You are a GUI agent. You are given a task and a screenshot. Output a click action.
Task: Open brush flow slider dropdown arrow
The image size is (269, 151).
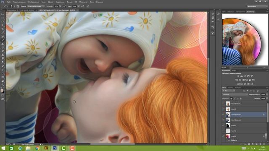click(x=79, y=6)
